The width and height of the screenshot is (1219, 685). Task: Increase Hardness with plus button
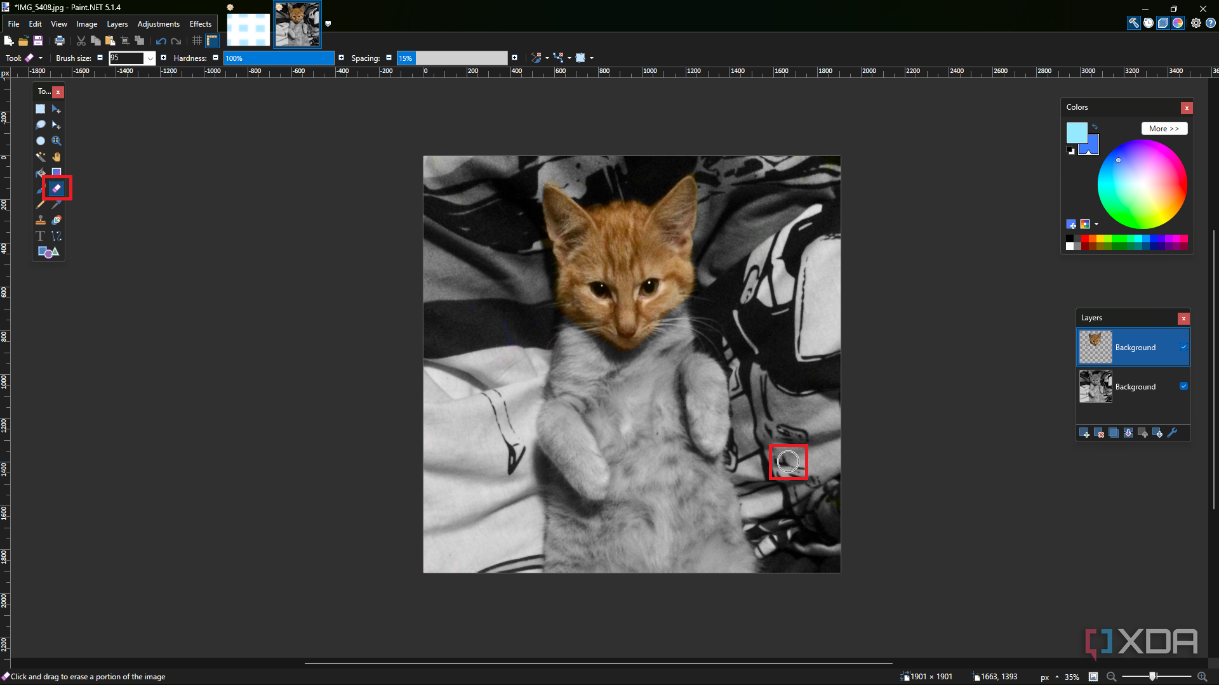tap(341, 58)
